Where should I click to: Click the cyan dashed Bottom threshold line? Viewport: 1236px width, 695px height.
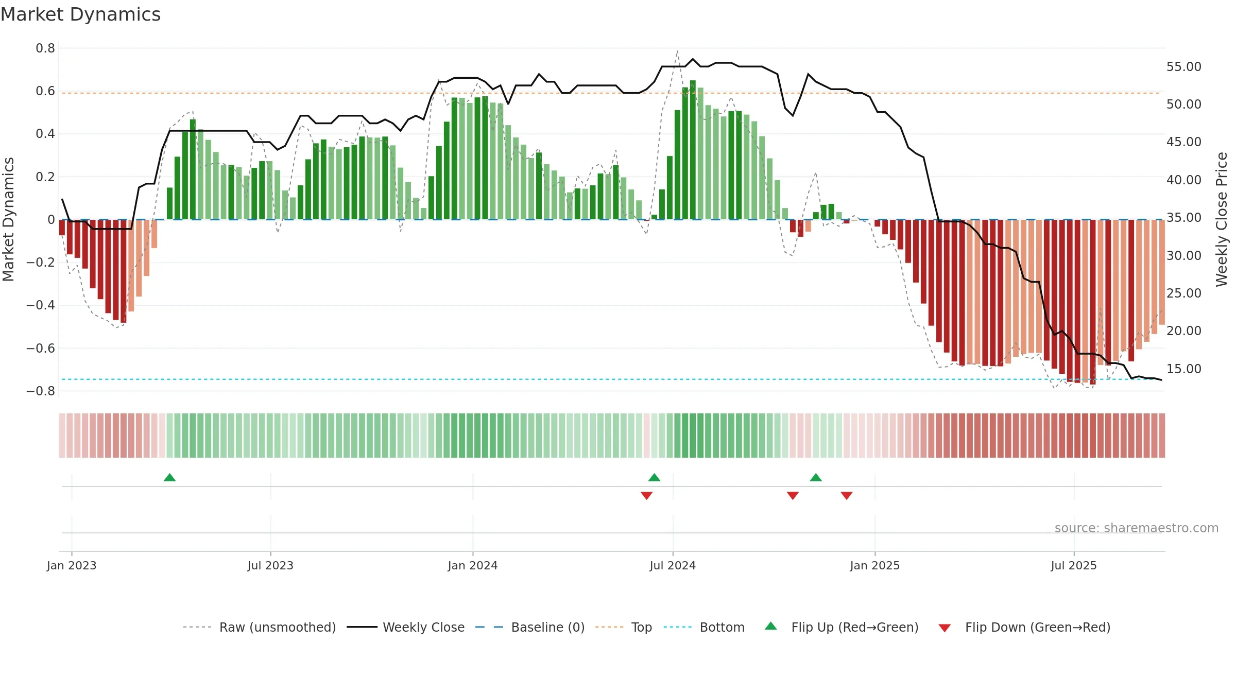[x=611, y=379]
